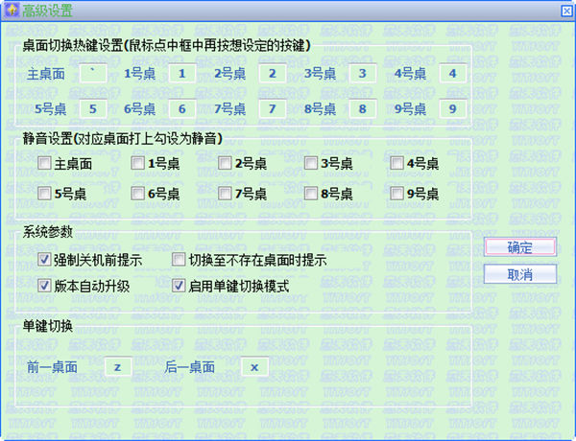
Task: Select the 9号桌 hotkey field
Action: (453, 109)
